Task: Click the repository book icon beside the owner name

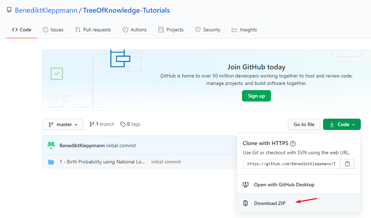Action: 9,10
